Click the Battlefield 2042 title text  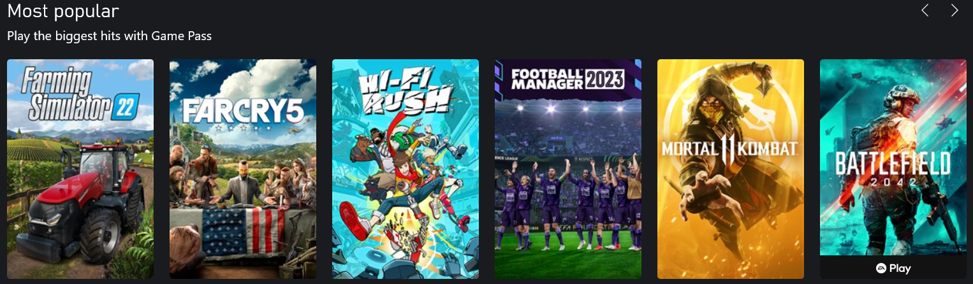point(893,167)
